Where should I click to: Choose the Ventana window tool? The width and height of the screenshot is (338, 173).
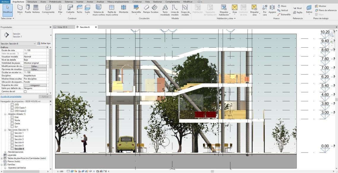point(36,9)
